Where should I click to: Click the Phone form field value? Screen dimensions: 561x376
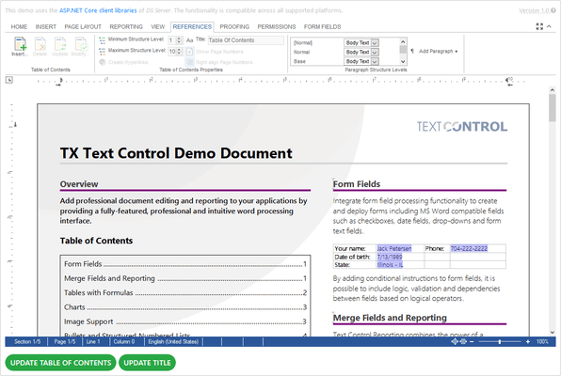pos(469,248)
